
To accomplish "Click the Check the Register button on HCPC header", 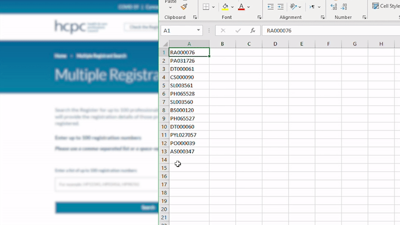I will click(x=141, y=27).
